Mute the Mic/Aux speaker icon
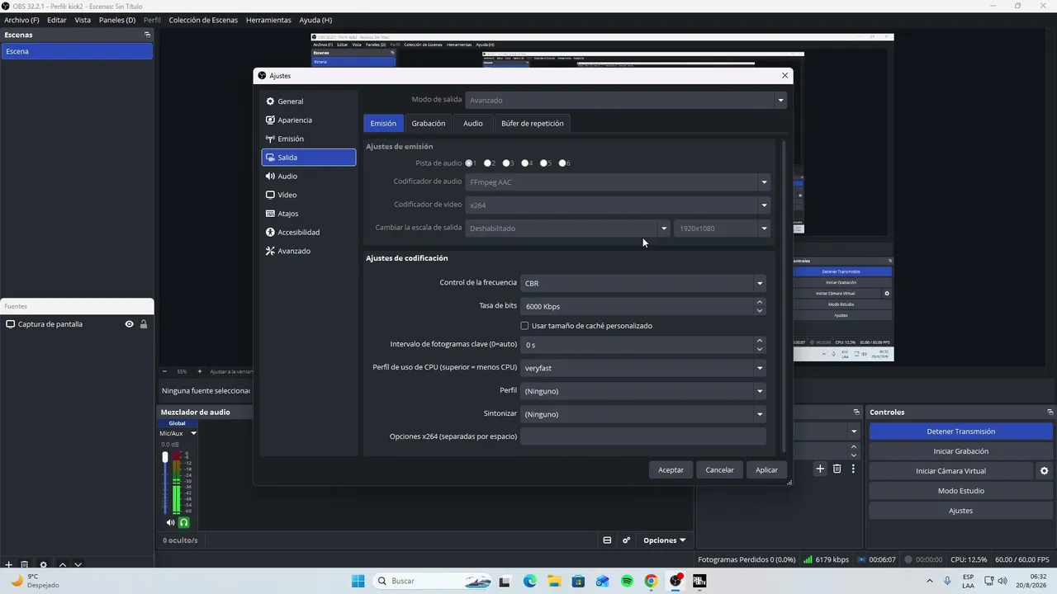The width and height of the screenshot is (1057, 594). pyautogui.click(x=170, y=522)
